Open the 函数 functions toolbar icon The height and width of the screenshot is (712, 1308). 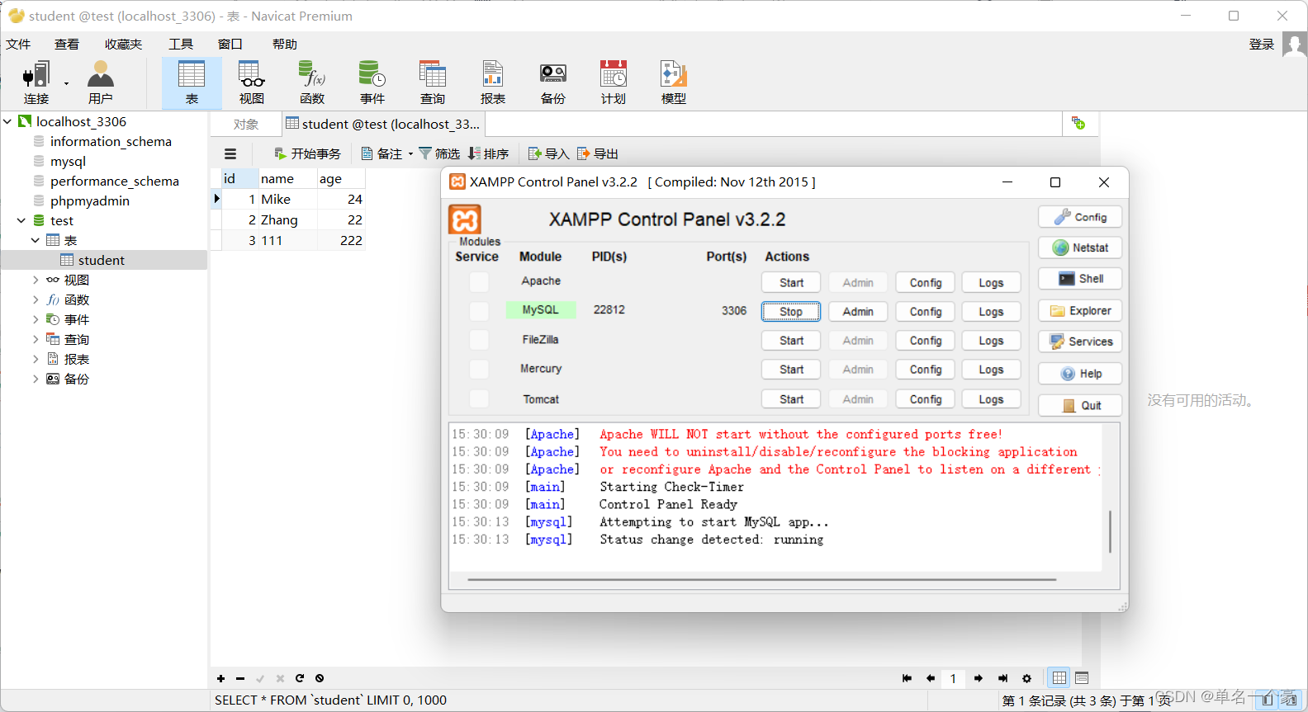pyautogui.click(x=312, y=83)
